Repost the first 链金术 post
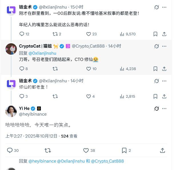 55,34
